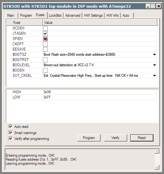Click the BOOTSZ fuse label
164x174 pixels.
coord(19,54)
